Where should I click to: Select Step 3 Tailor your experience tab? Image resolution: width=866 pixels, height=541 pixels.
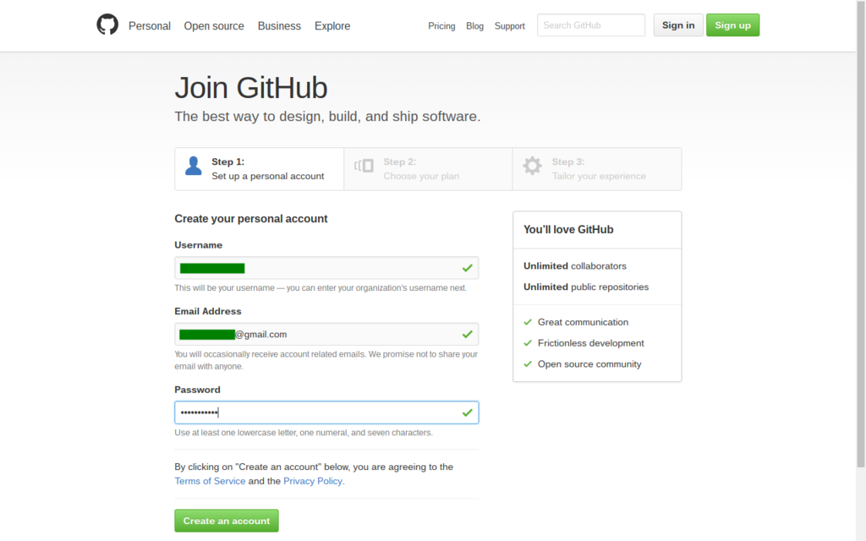pyautogui.click(x=597, y=169)
